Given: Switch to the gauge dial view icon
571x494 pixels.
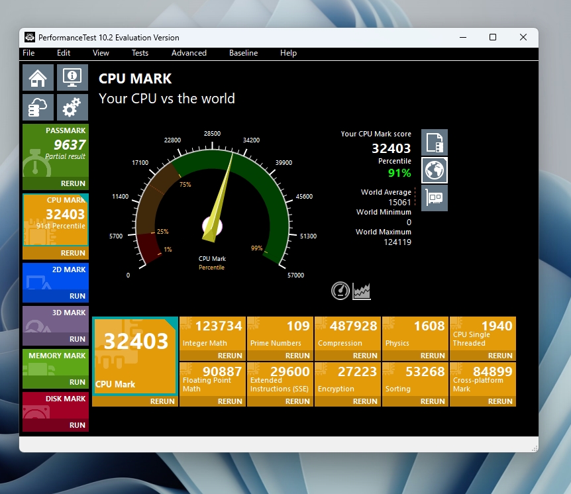Looking at the screenshot, I should (340, 291).
